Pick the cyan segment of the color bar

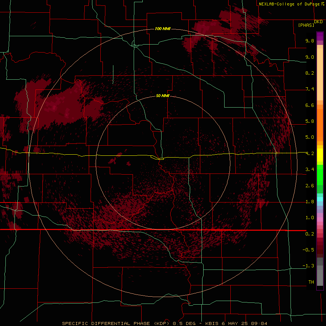coord(320,199)
